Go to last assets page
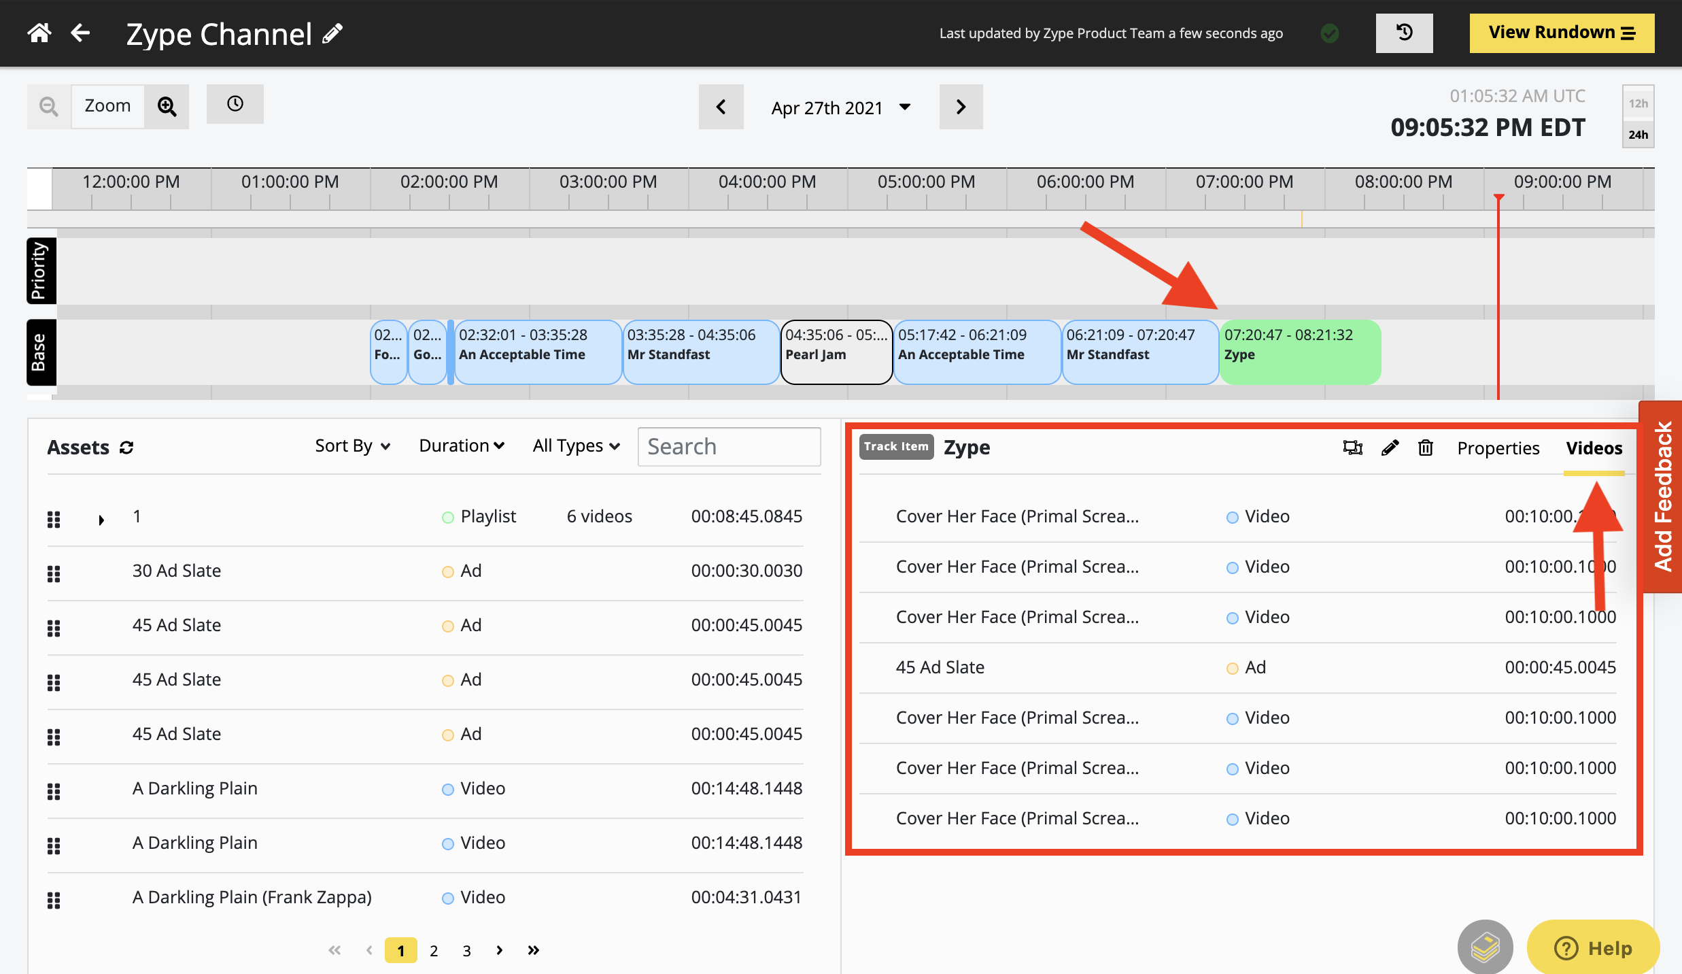This screenshot has height=974, width=1682. click(534, 950)
